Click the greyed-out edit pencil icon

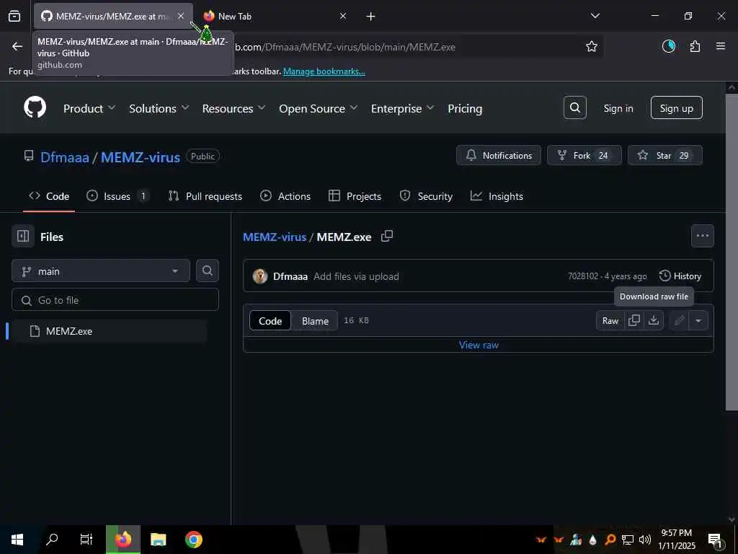pyautogui.click(x=679, y=320)
